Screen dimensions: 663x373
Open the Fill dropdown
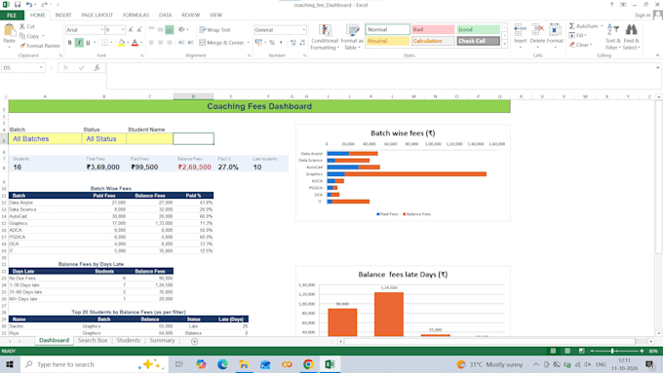click(578, 35)
